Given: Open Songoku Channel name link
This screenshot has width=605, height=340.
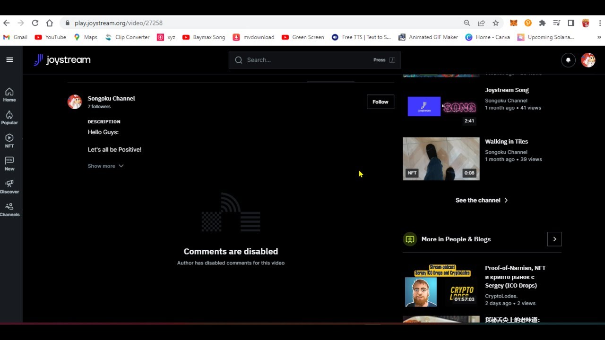Looking at the screenshot, I should (111, 98).
